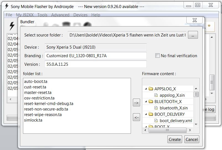
Task: Click main log scroll up arrow
Action: (212, 37)
